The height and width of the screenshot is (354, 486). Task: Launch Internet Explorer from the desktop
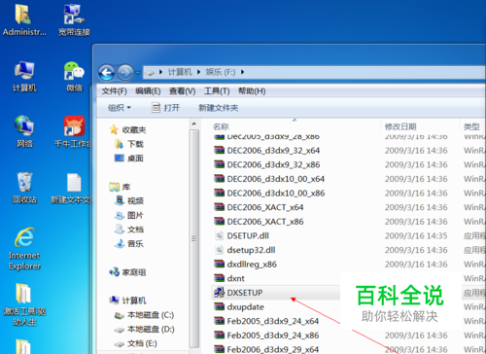(24, 249)
